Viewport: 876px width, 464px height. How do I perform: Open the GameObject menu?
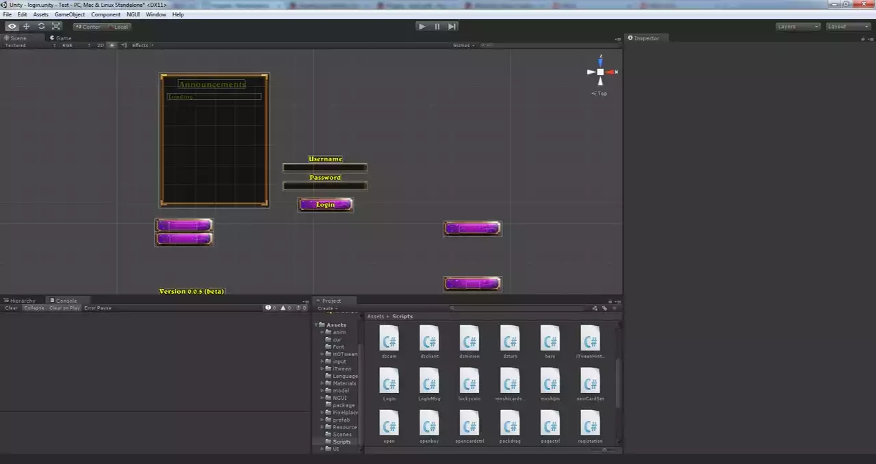pos(70,14)
